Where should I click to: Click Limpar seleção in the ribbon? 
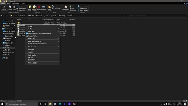pyautogui.click(x=82, y=8)
